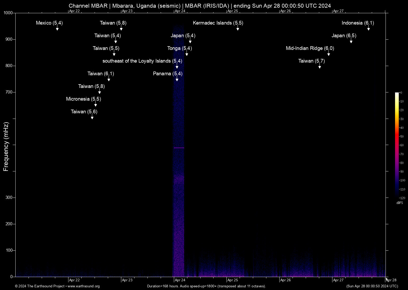Click the Apr 24 tick on bottom axis
408x290 pixels.
pos(180,280)
